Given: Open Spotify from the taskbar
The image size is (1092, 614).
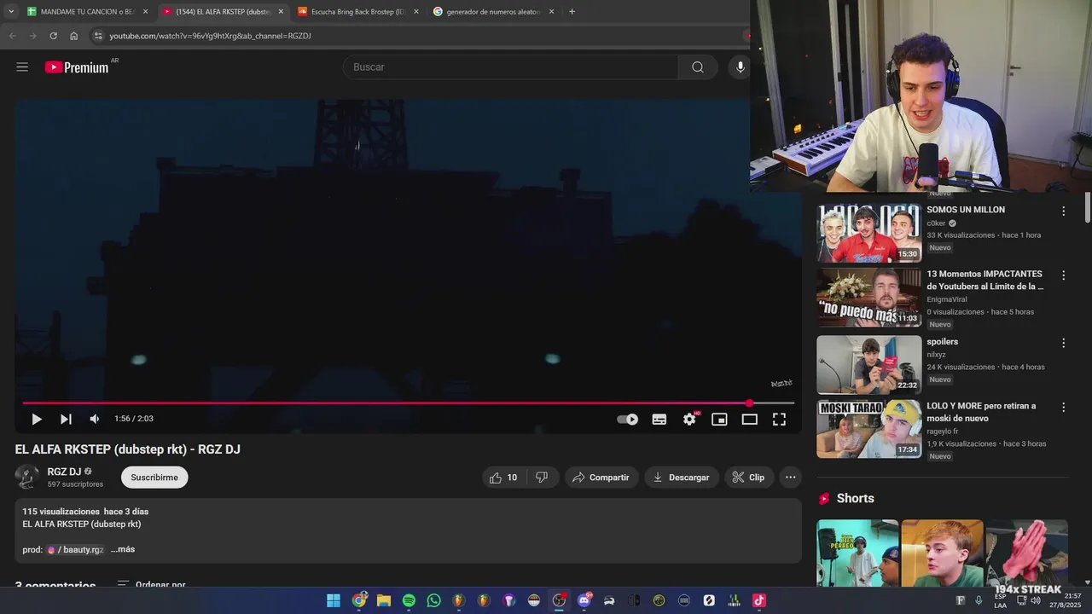Looking at the screenshot, I should click(x=409, y=600).
